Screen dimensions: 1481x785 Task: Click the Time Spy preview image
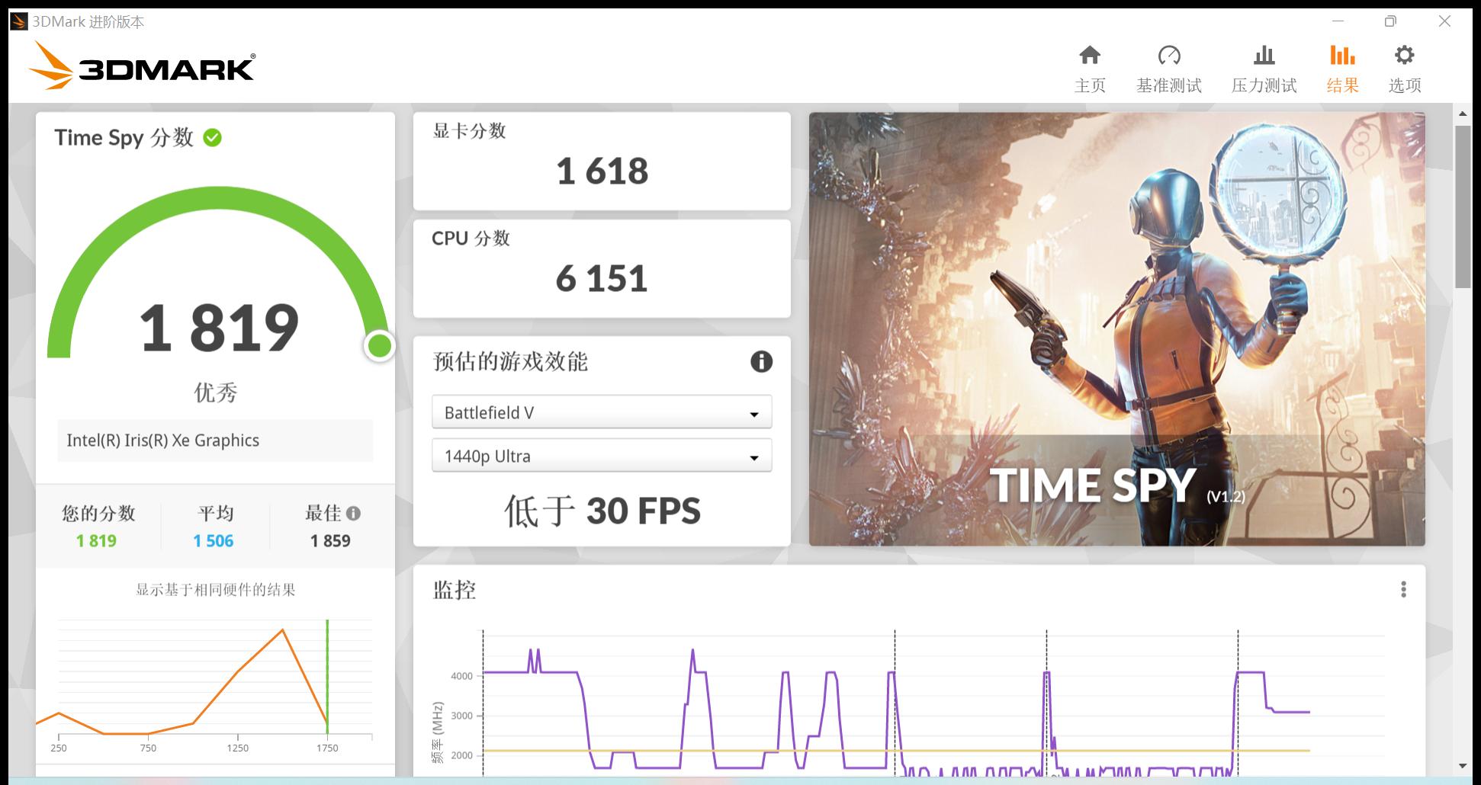[x=1116, y=329]
